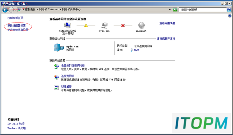
Task: Select 网络和 Internet breadcrumb item
Action: tap(49, 9)
